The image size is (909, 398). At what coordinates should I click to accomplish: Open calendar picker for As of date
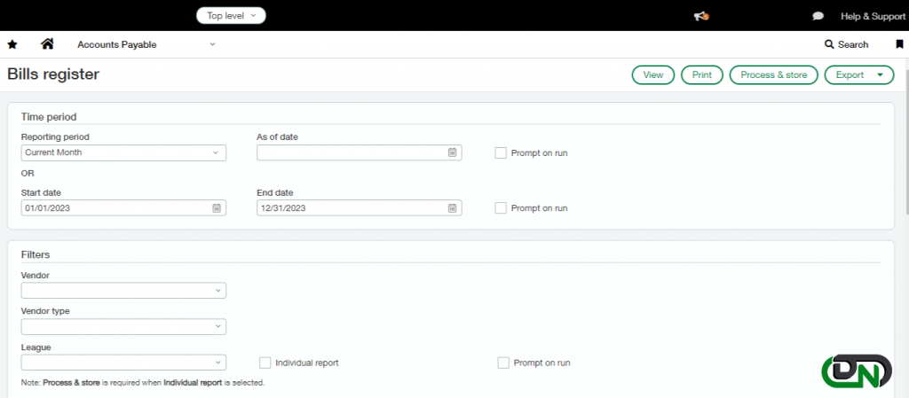pyautogui.click(x=452, y=152)
